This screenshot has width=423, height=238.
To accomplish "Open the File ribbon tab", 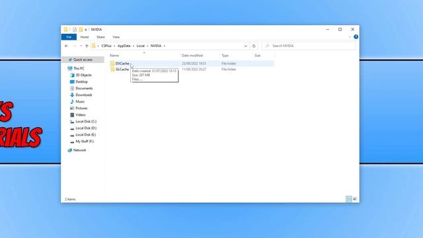I will pos(69,37).
